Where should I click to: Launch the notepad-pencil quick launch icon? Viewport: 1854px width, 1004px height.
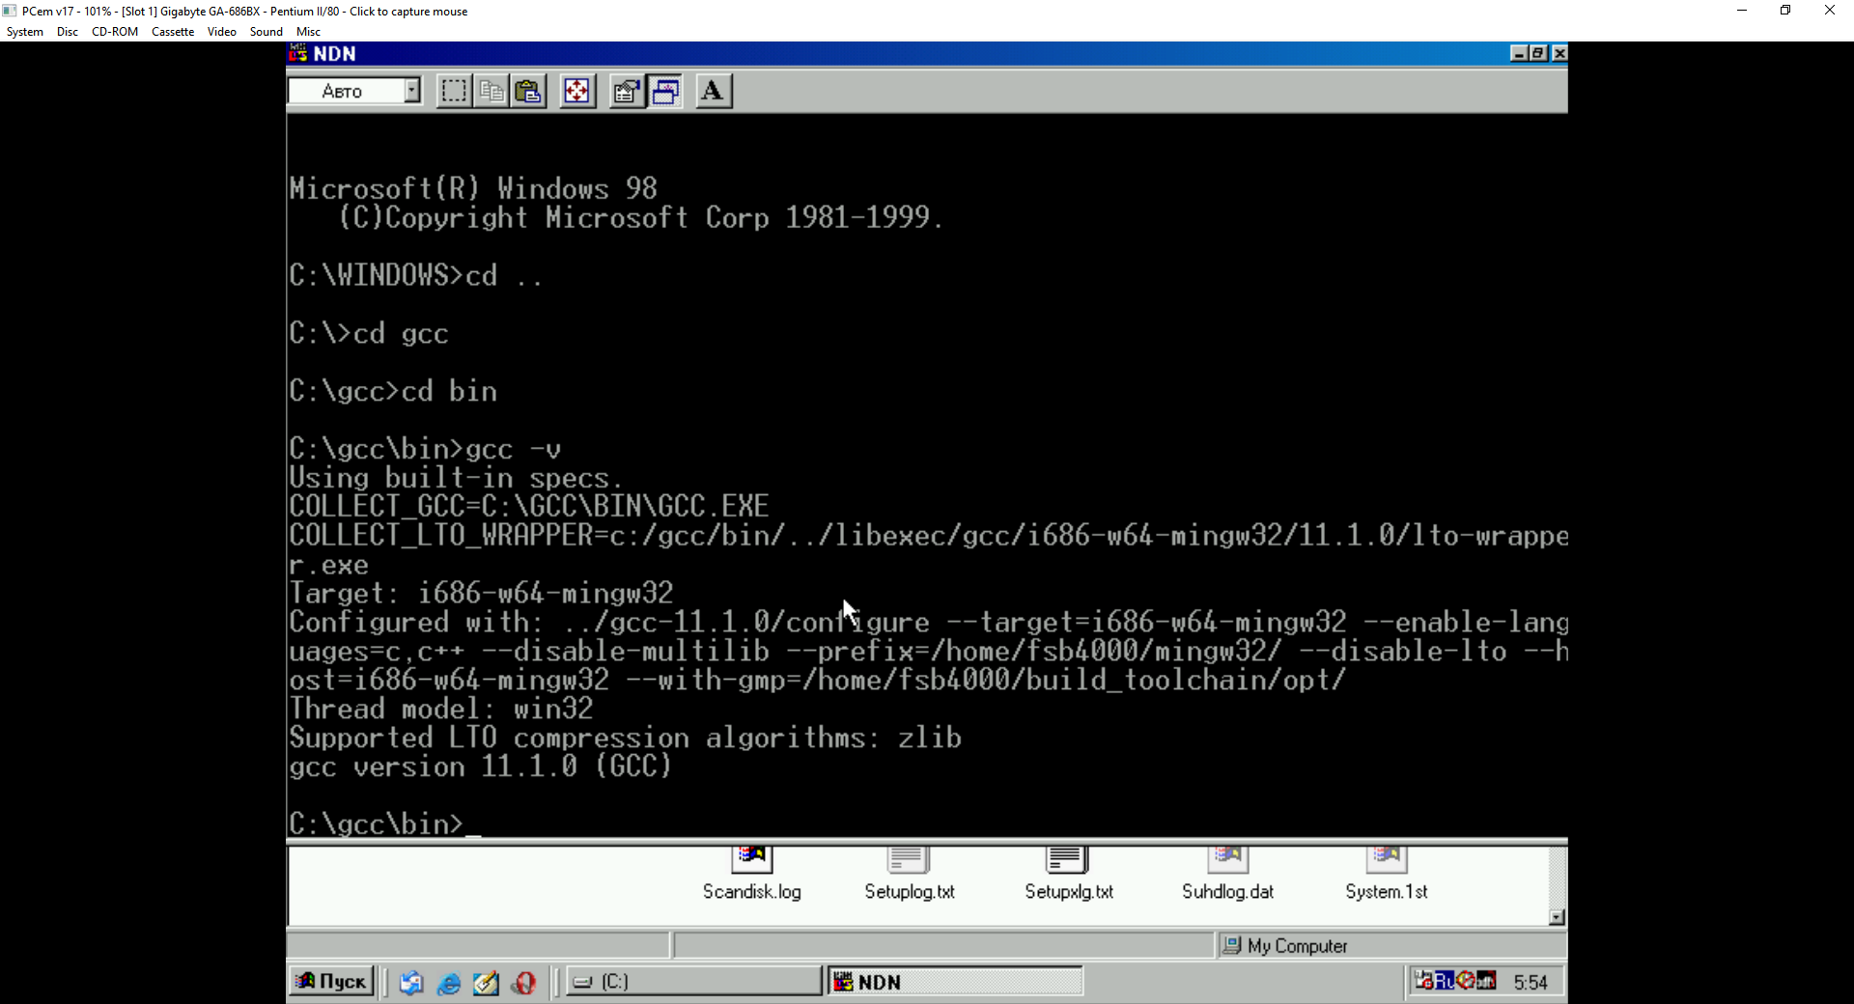[x=486, y=983]
